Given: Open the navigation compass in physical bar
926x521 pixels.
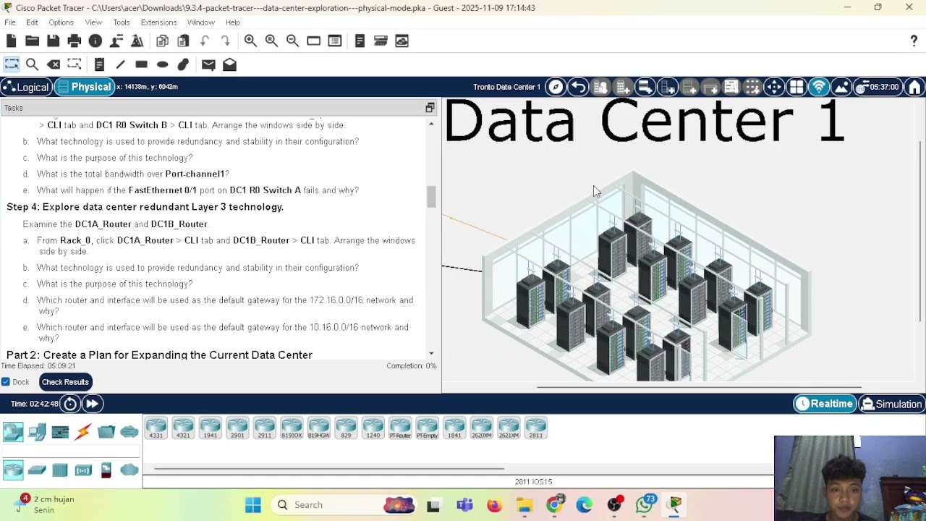Looking at the screenshot, I should [x=555, y=88].
